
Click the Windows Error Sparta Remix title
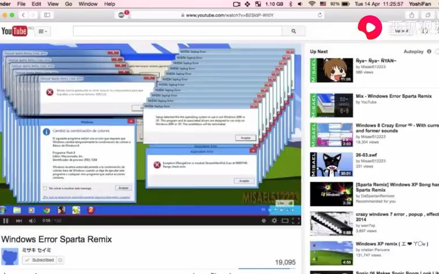pos(57,239)
